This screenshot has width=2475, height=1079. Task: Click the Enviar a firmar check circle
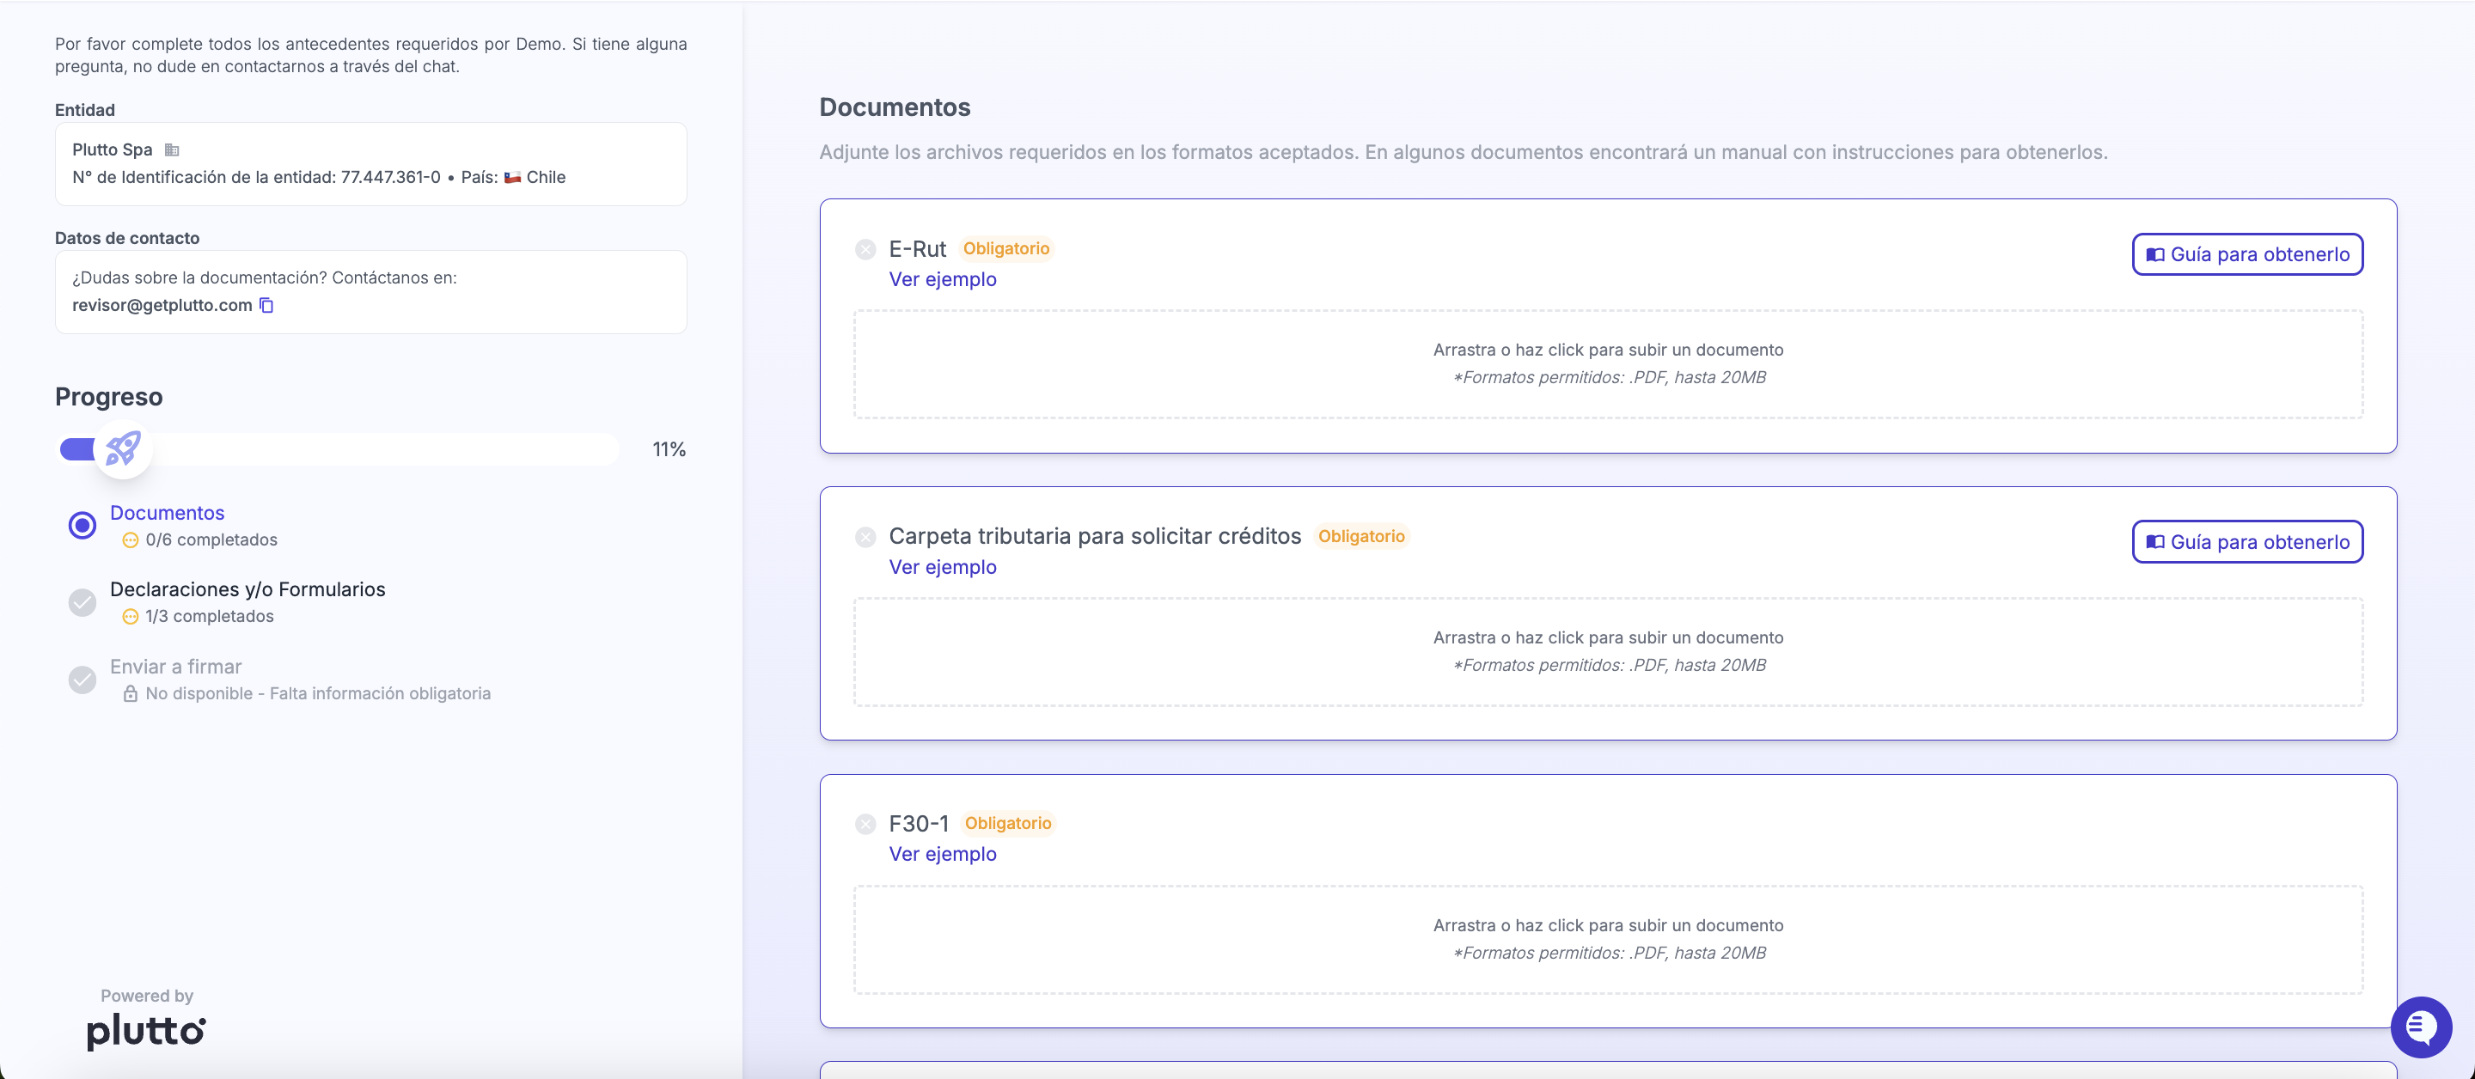(x=82, y=680)
